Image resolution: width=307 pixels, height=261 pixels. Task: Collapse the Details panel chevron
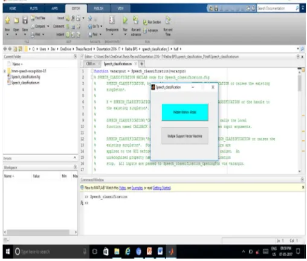pyautogui.click(x=75, y=158)
